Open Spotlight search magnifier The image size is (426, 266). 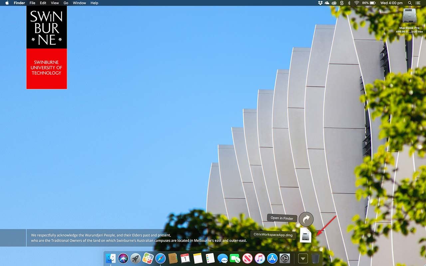click(410, 3)
